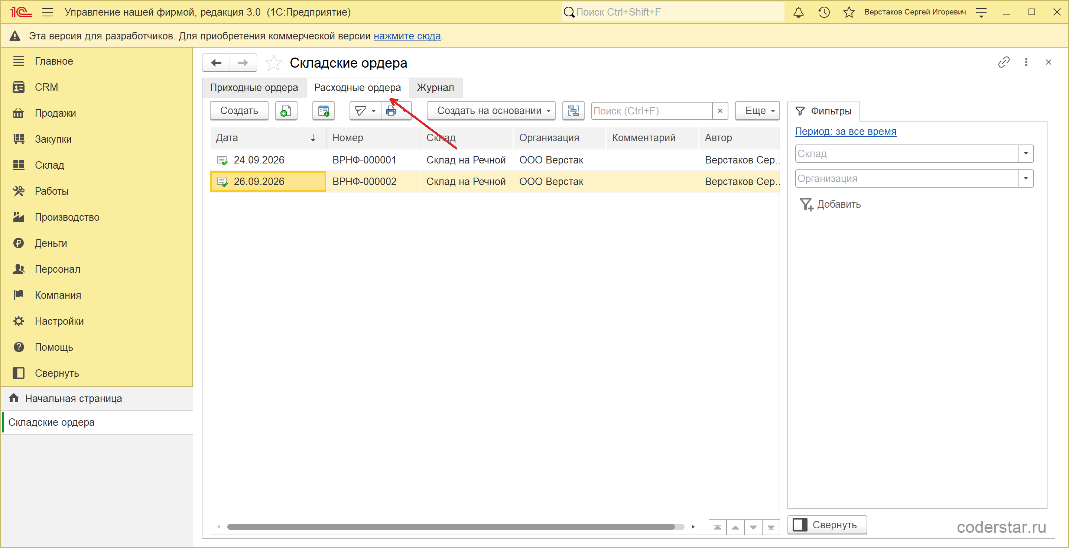
Task: Click the Поиск (Ctrl+F) list search field
Action: tap(652, 111)
